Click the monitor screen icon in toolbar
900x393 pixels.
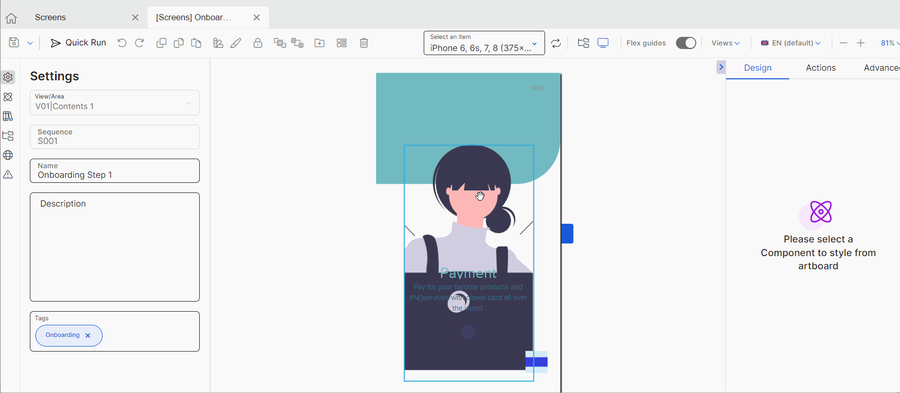coord(603,43)
